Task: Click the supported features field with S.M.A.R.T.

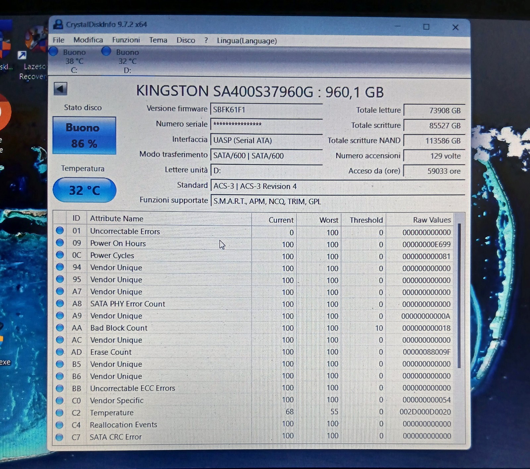Action: click(338, 201)
